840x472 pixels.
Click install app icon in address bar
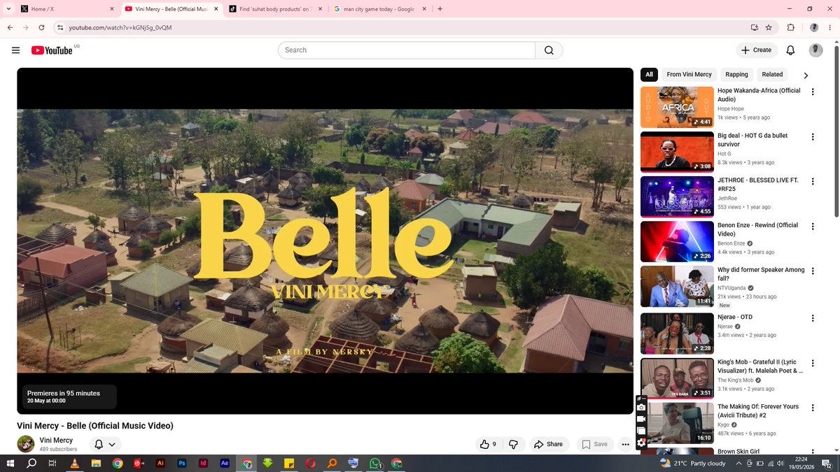[754, 27]
